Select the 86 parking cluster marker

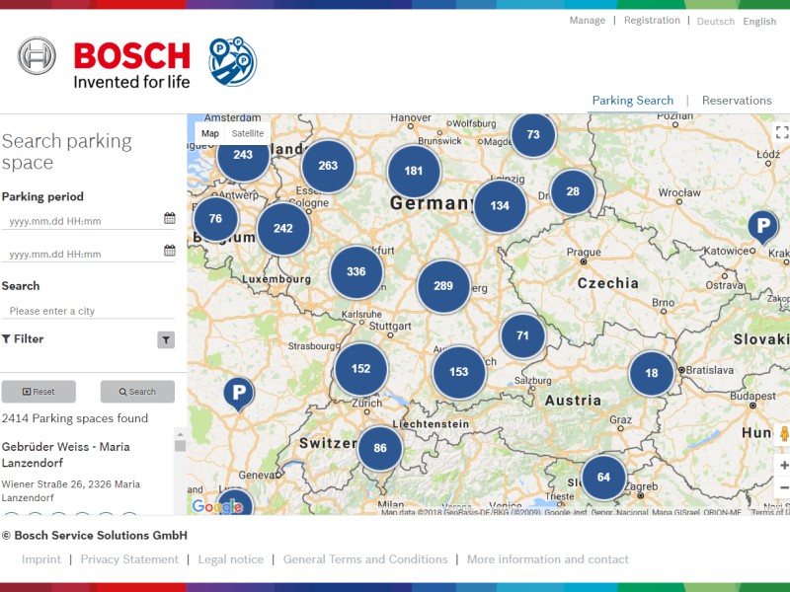(x=380, y=449)
